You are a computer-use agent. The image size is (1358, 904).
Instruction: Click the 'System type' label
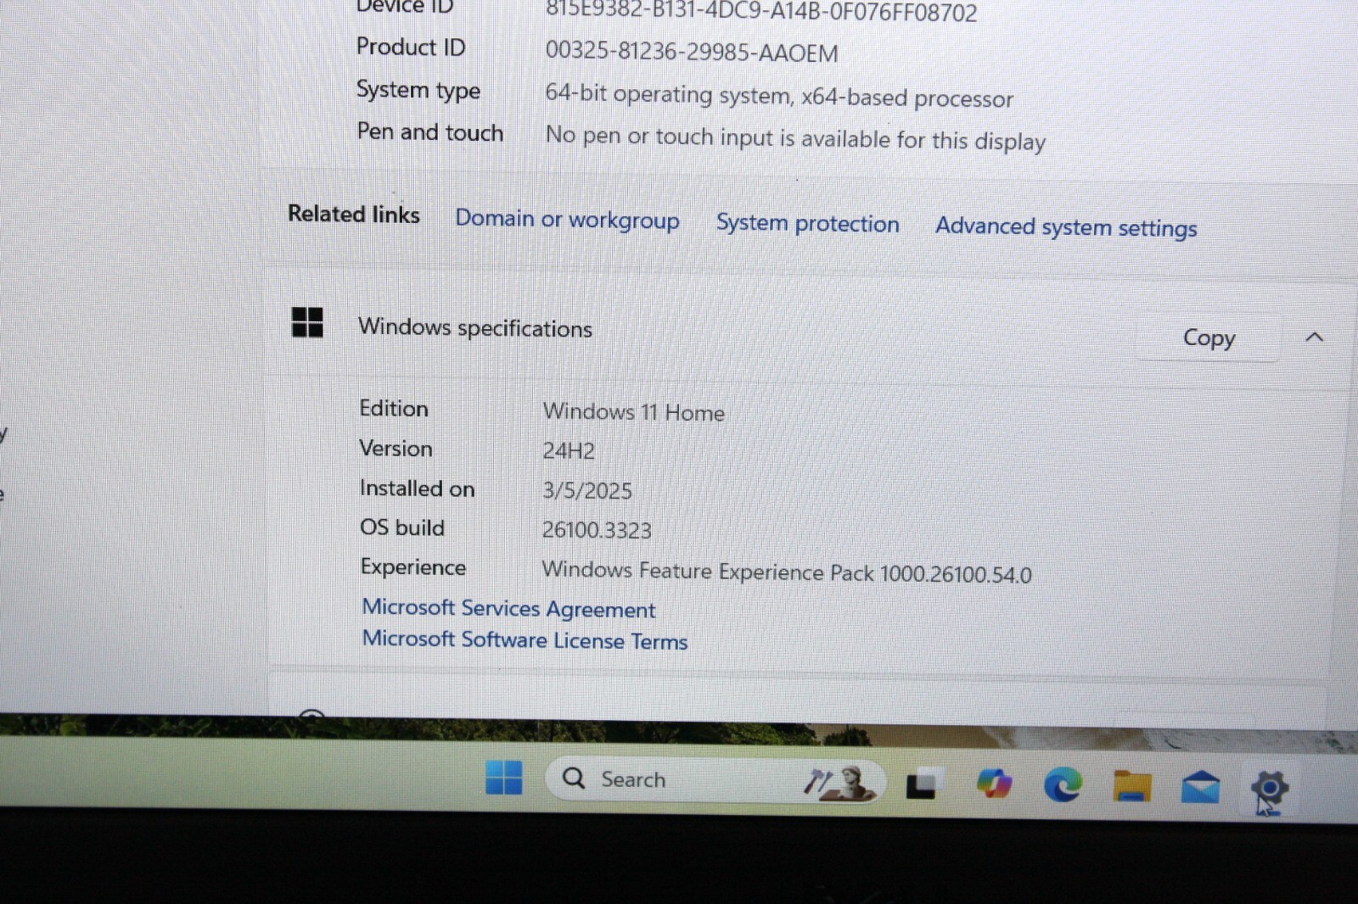[x=418, y=90]
